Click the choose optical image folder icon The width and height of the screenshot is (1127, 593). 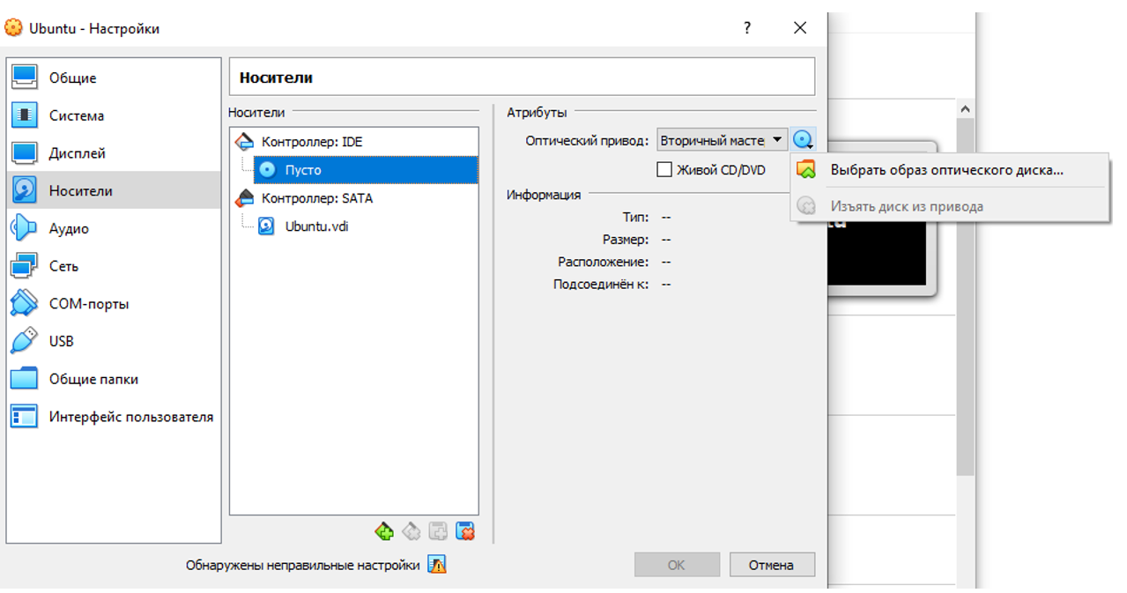point(805,170)
